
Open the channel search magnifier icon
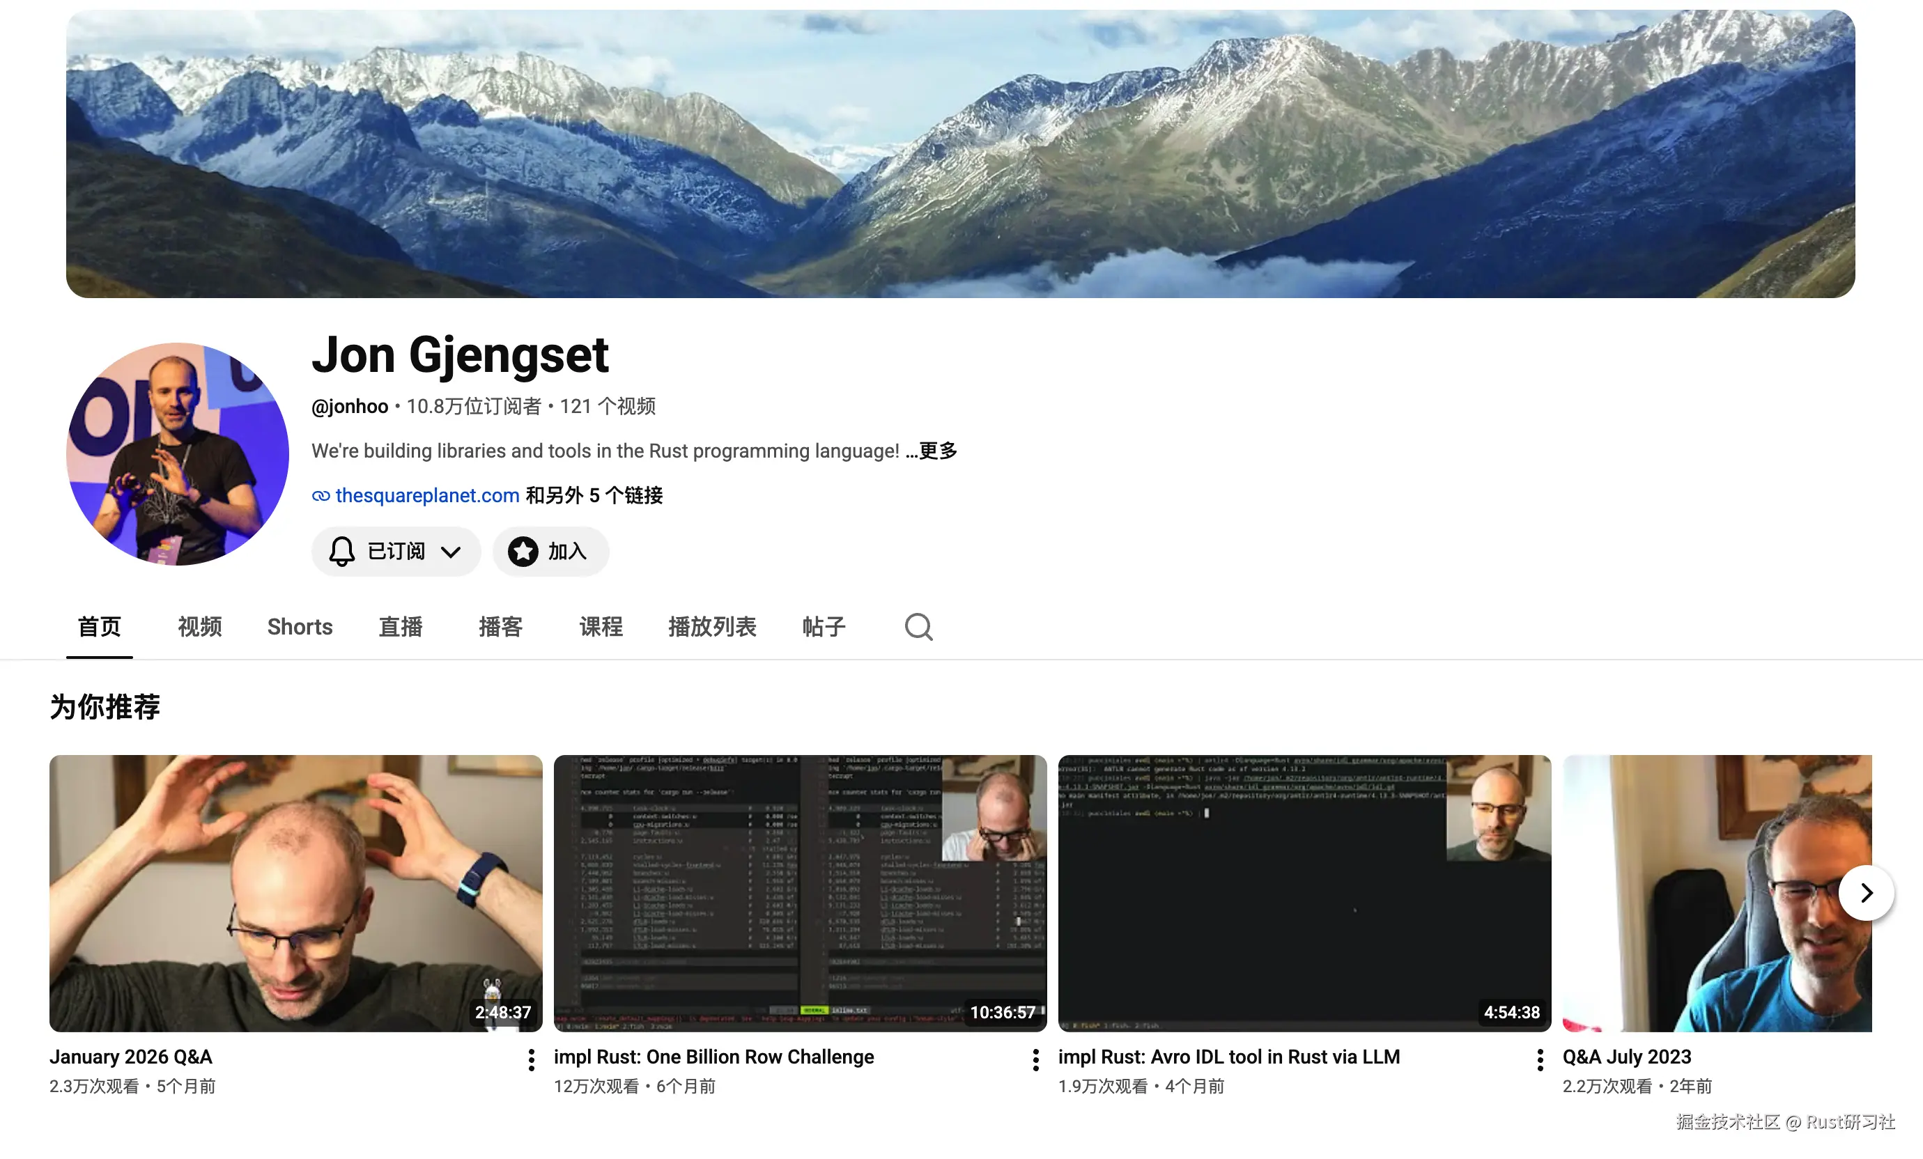point(918,626)
